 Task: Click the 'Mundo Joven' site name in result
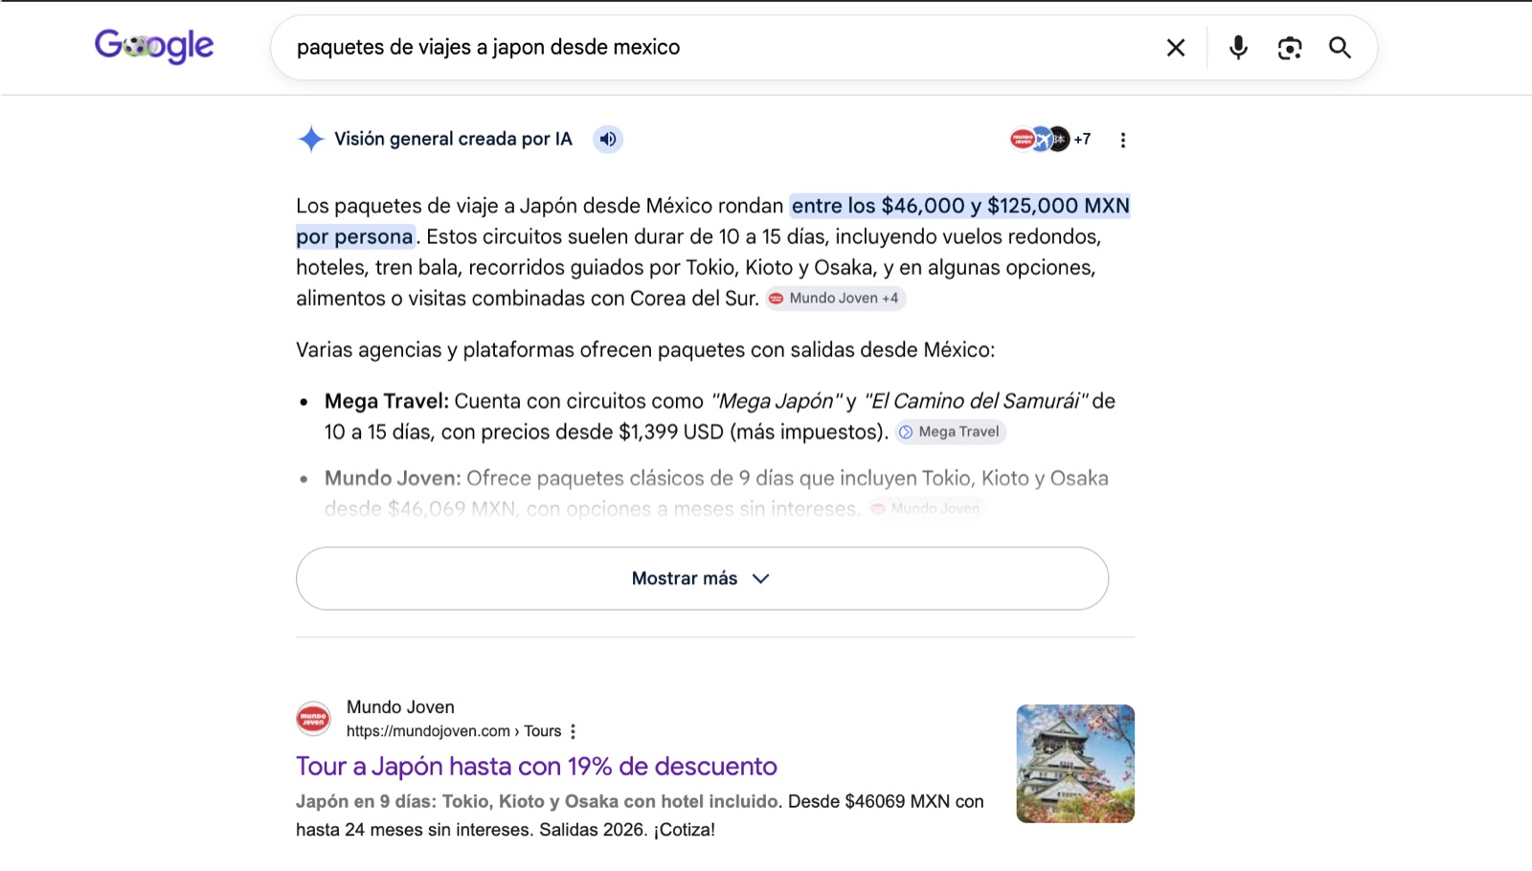(400, 707)
